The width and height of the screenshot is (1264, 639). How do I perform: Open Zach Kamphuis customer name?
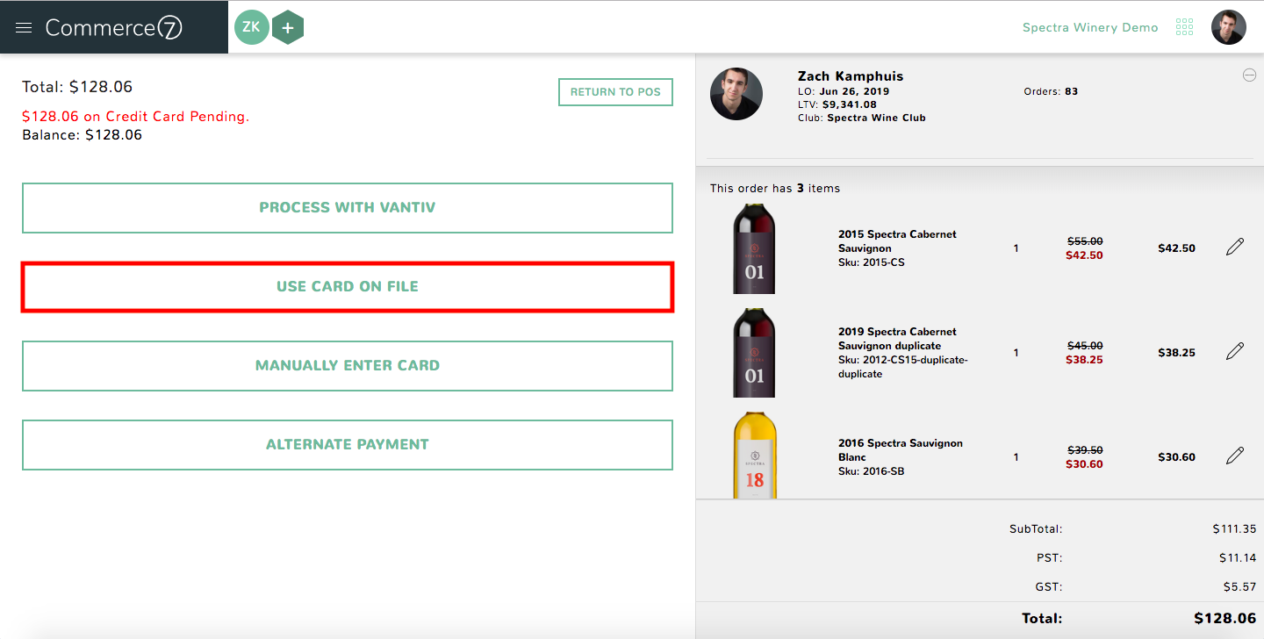tap(851, 76)
